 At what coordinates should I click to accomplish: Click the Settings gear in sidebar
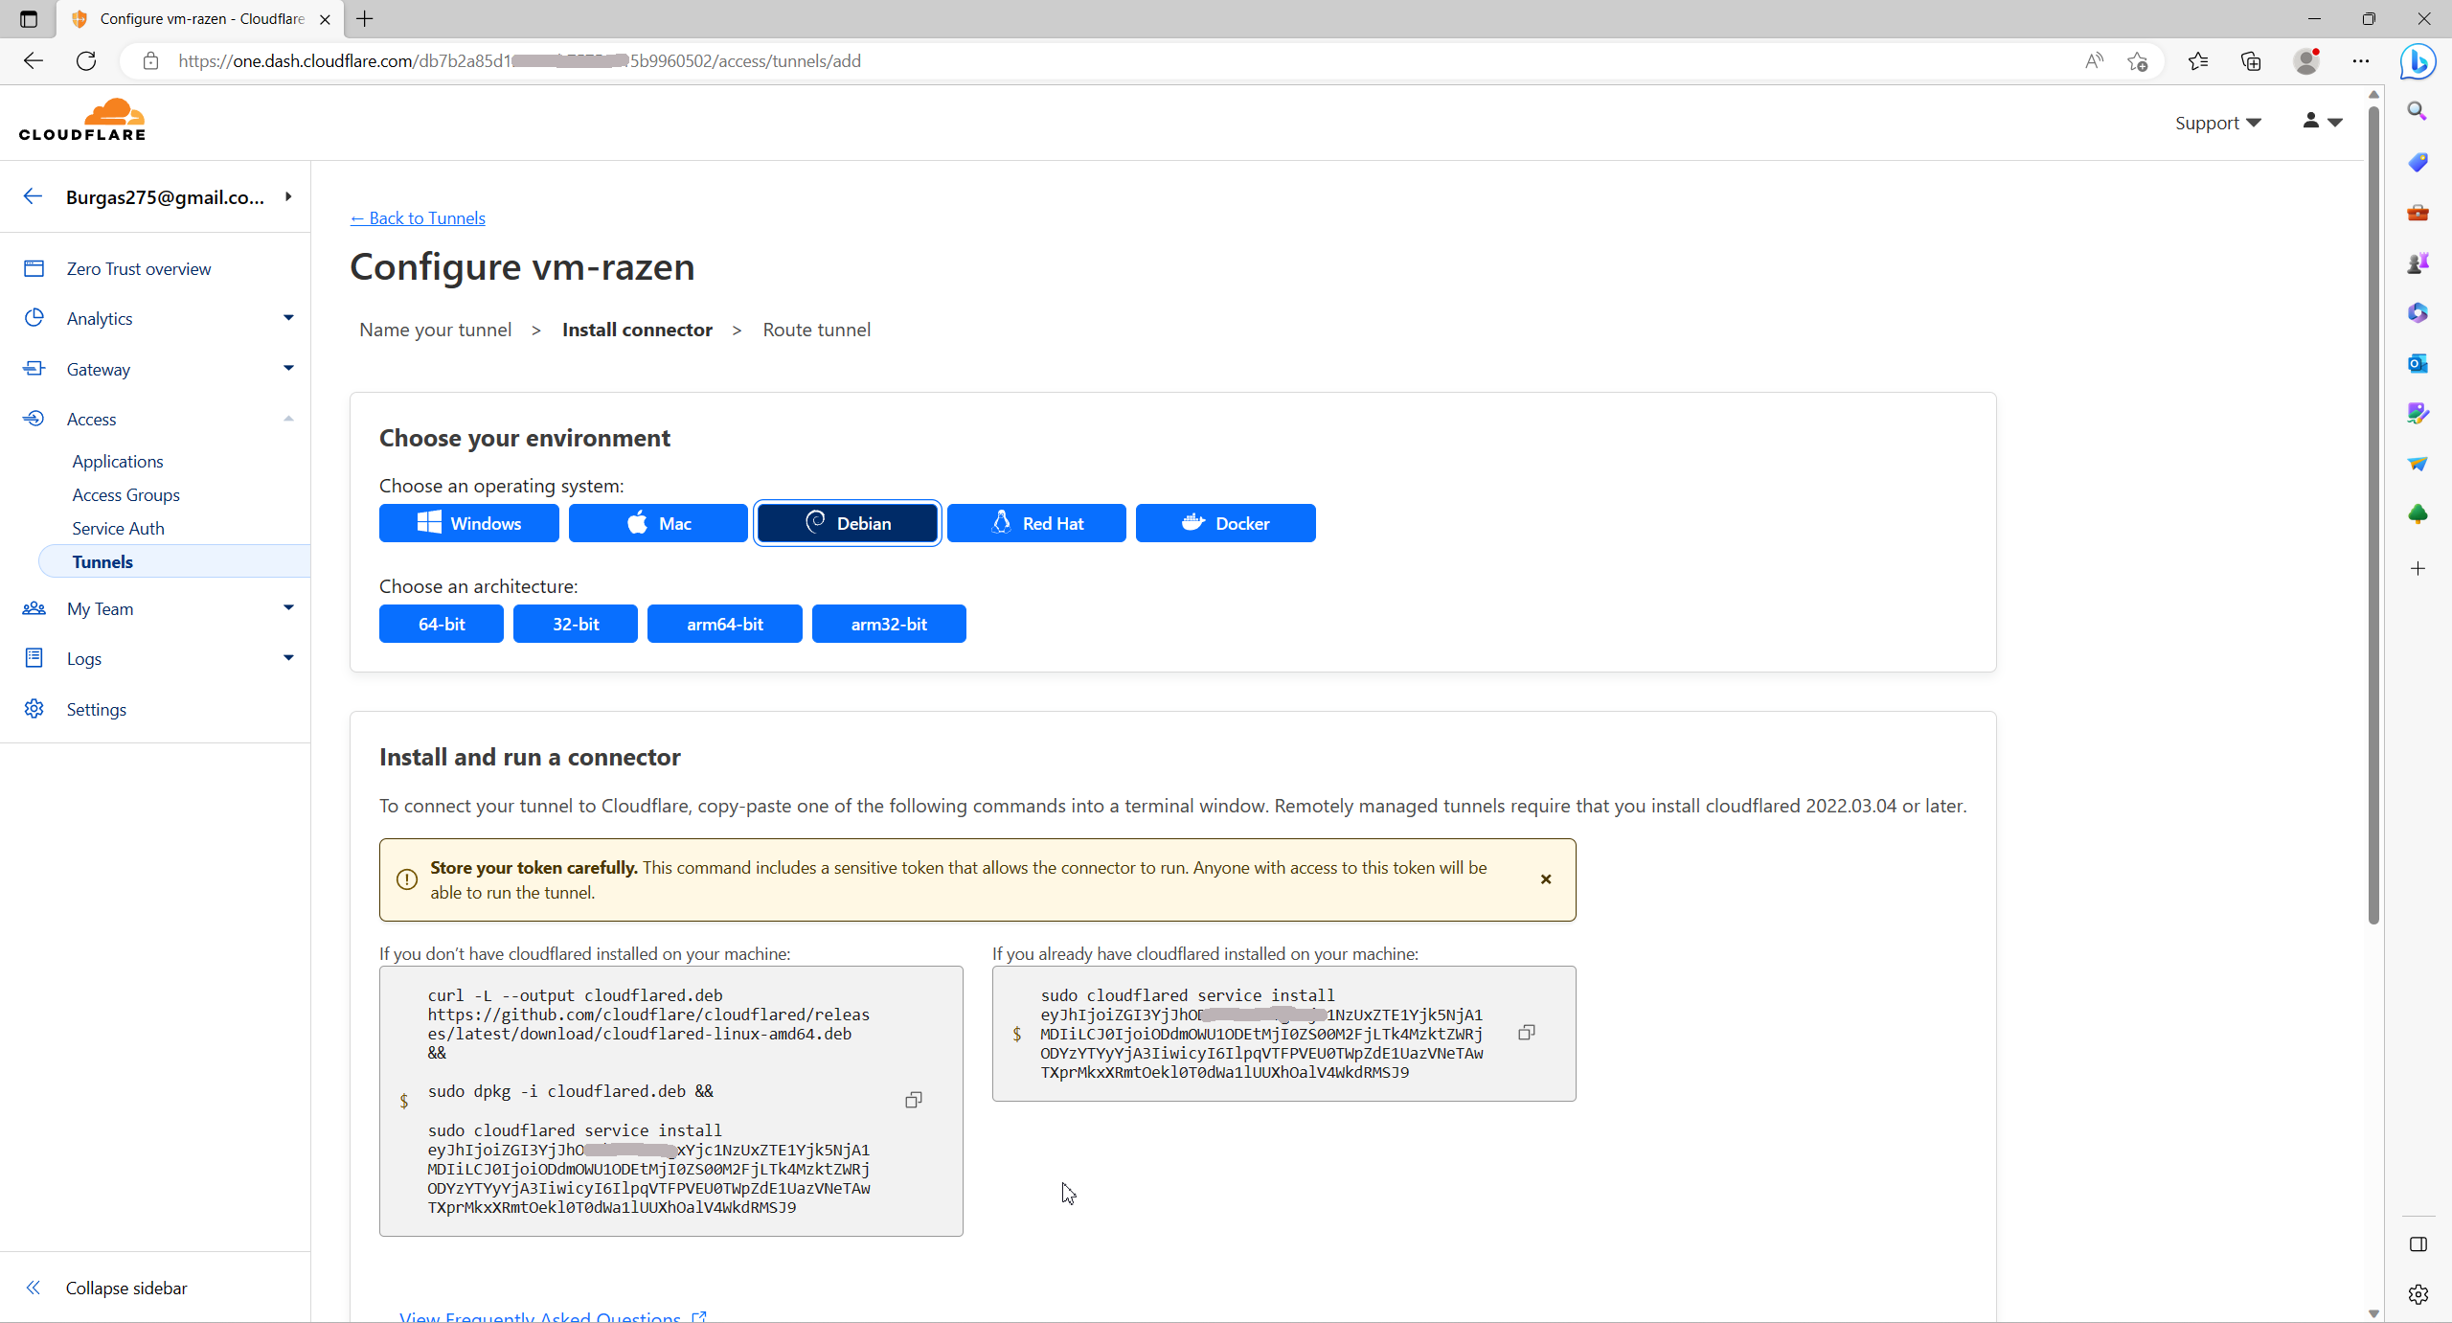[34, 709]
